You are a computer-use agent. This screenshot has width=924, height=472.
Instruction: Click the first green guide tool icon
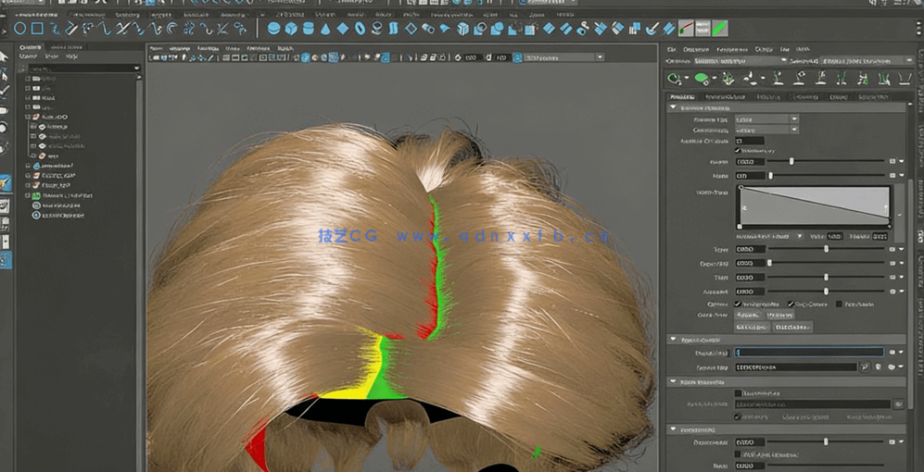(x=674, y=79)
